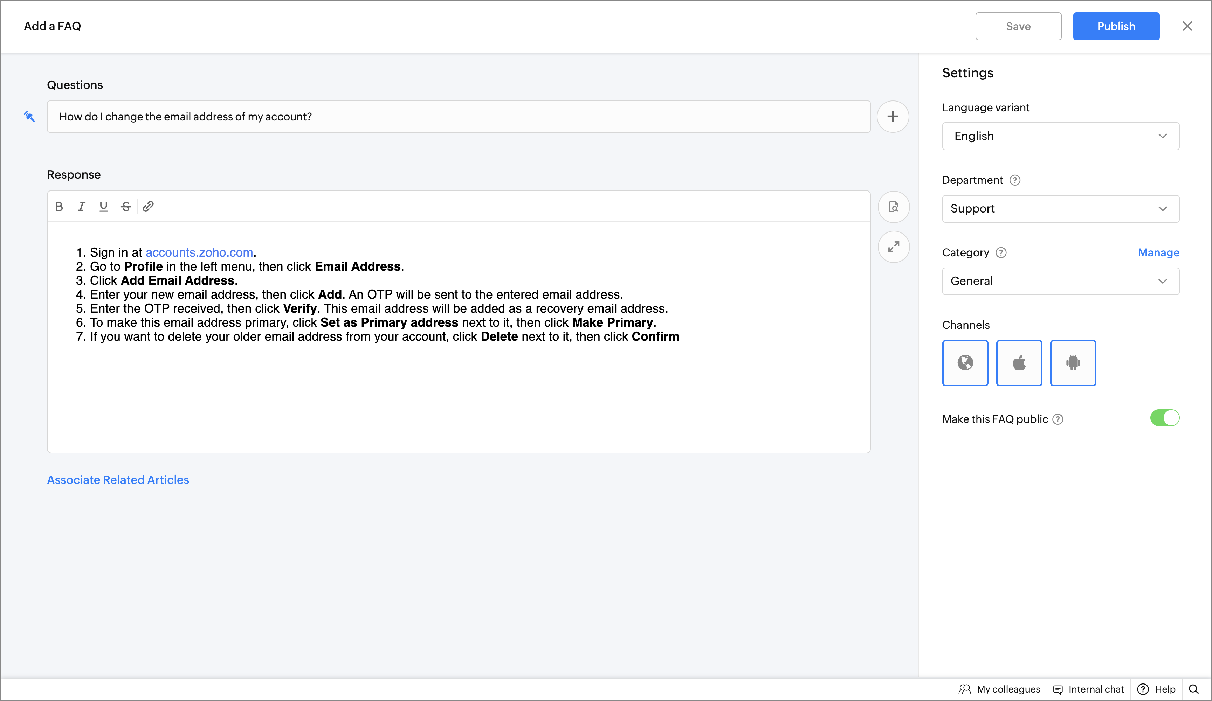
Task: Open Associate Related Articles link
Action: 118,480
